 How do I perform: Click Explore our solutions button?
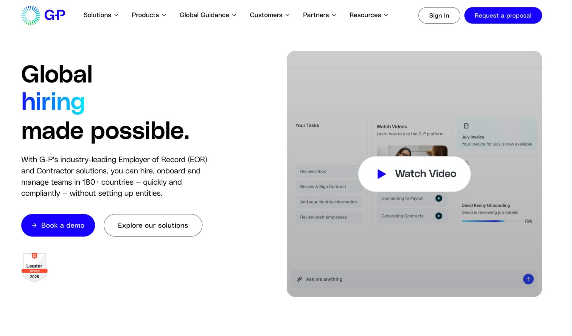[x=153, y=225]
